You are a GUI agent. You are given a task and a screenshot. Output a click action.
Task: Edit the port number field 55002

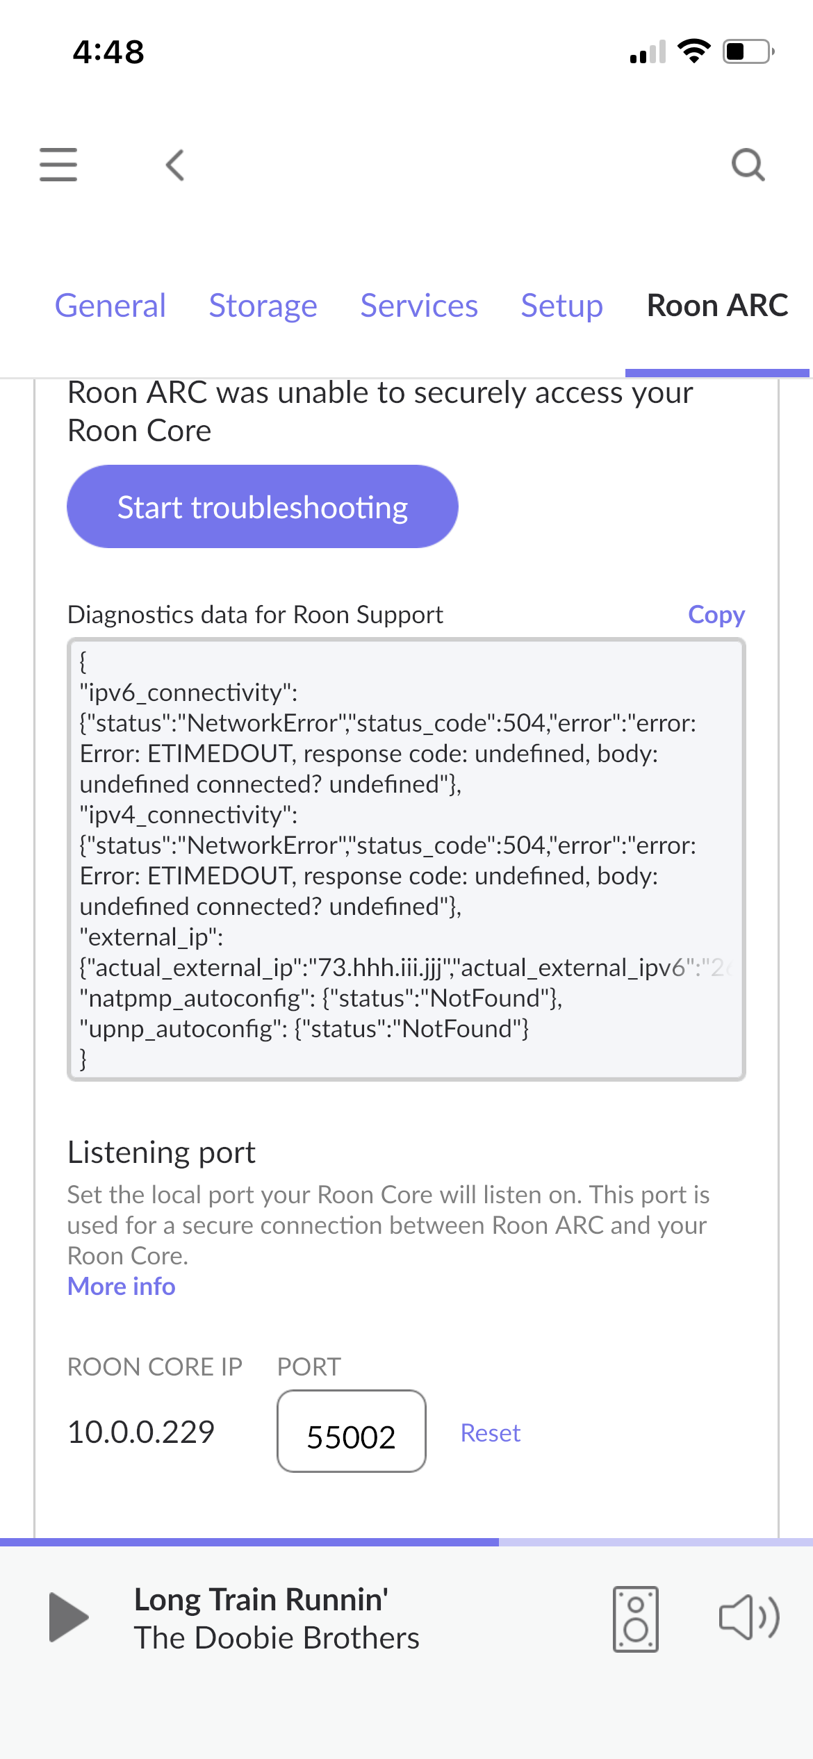click(351, 1431)
